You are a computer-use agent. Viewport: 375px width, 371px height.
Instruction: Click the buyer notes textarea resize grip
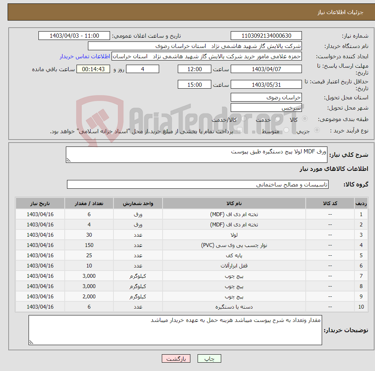click(x=31, y=342)
